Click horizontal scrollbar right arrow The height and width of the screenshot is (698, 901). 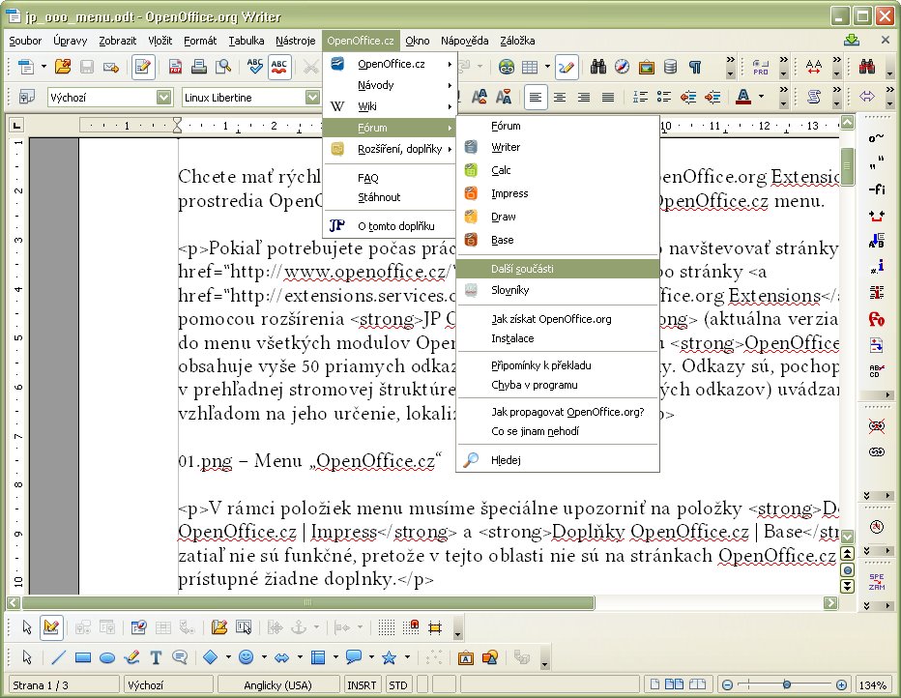click(x=830, y=602)
